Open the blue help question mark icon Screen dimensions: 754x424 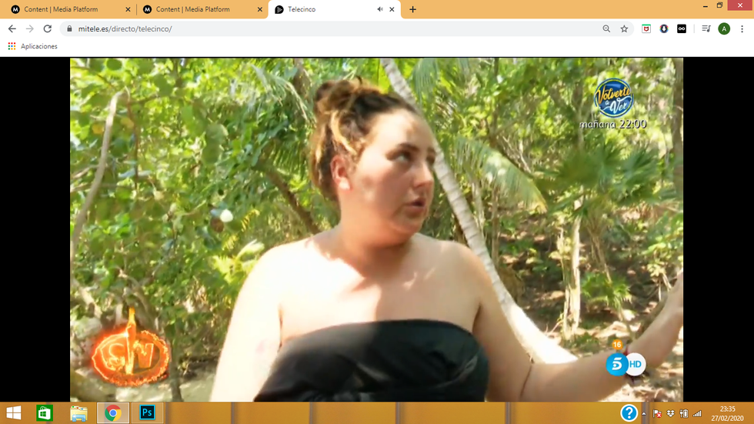coord(629,413)
